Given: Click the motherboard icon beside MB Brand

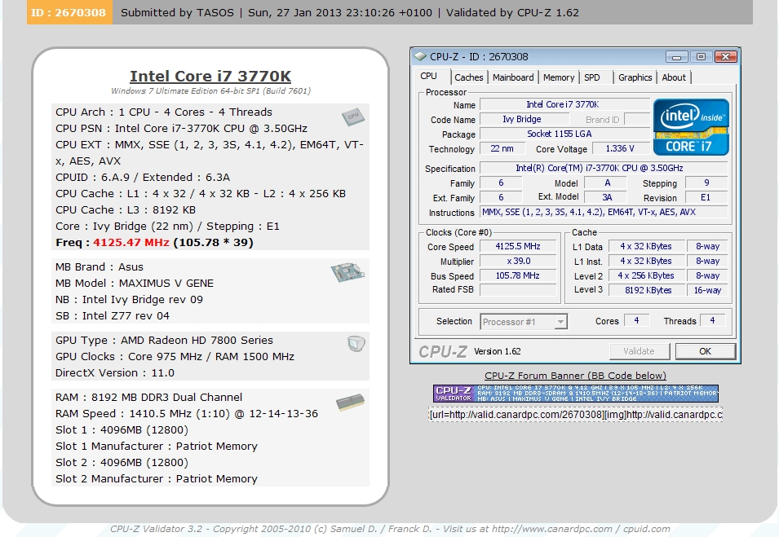Looking at the screenshot, I should (347, 272).
